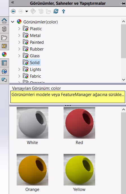Viewport: 126px width, 194px height.
Task: Select the Lights appearance folder
Action: pos(35,69)
